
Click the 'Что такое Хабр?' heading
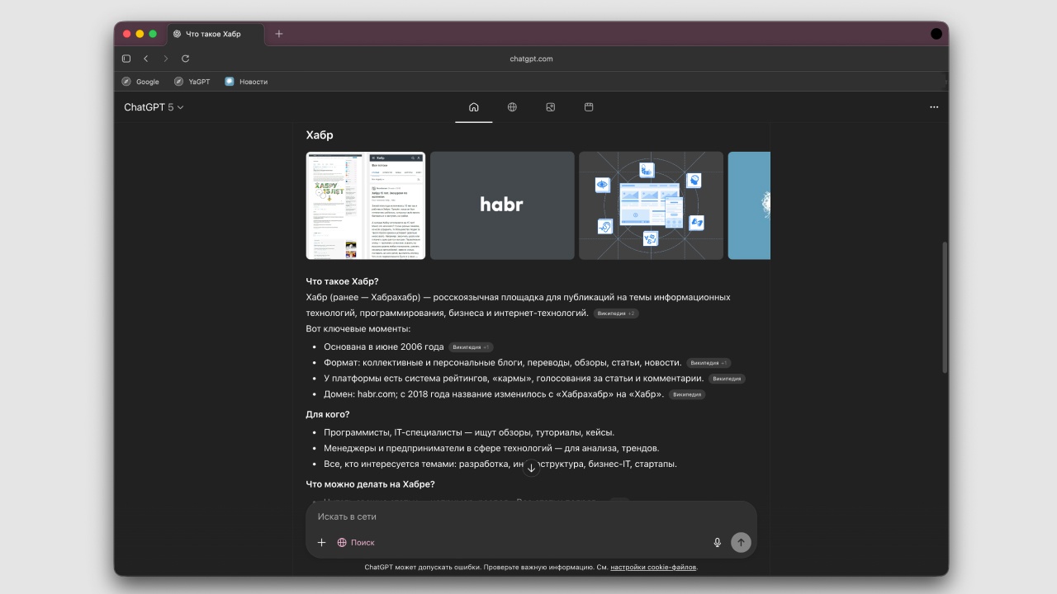pos(342,281)
